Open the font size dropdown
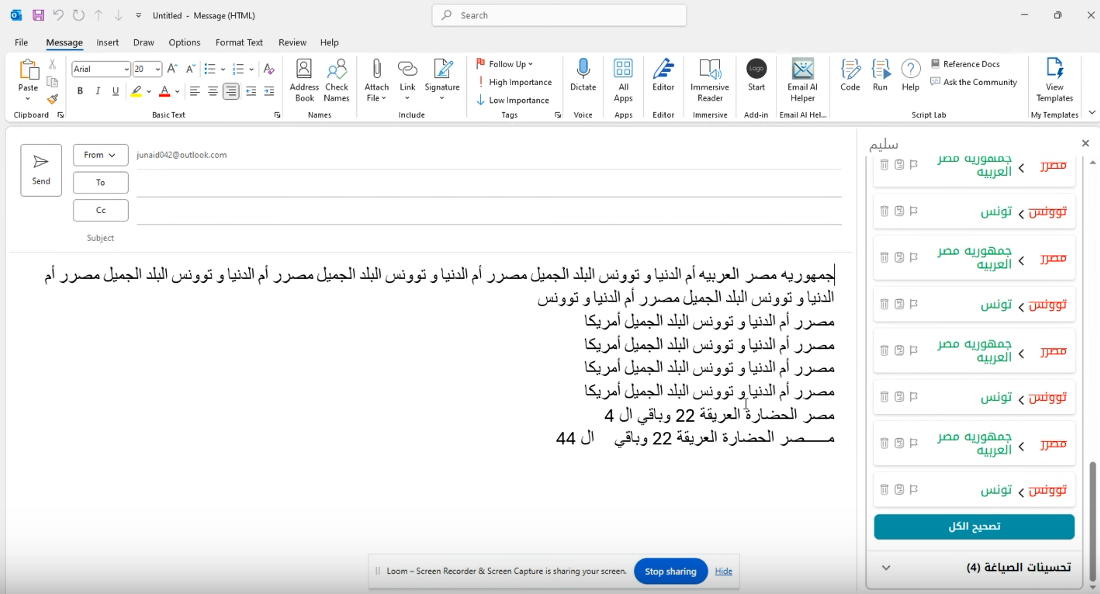The width and height of the screenshot is (1100, 594). point(158,69)
